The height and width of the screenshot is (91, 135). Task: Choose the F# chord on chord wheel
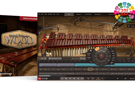pos(101,48)
